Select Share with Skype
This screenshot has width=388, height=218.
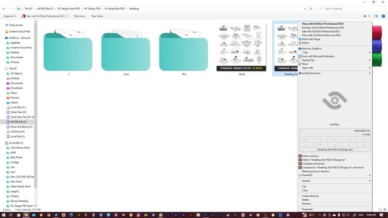click(x=335, y=39)
